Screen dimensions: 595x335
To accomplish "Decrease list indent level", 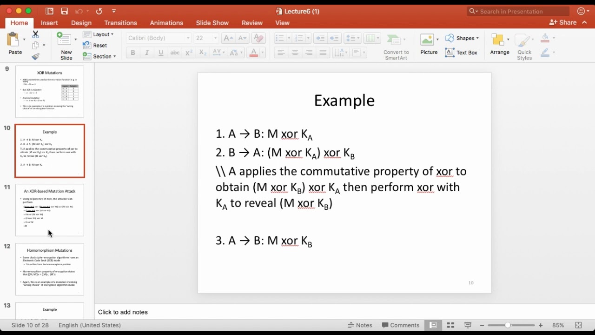I will pos(320,38).
